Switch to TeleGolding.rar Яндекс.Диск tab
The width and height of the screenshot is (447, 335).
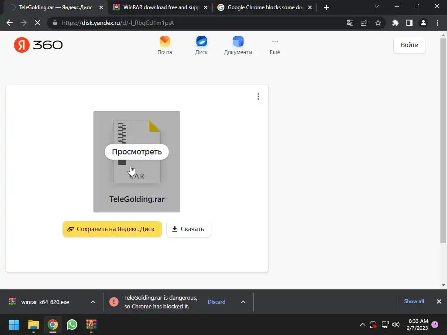pyautogui.click(x=55, y=7)
